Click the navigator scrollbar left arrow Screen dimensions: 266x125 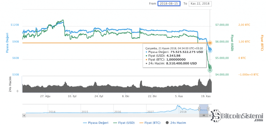pyautogui.click(x=24, y=115)
